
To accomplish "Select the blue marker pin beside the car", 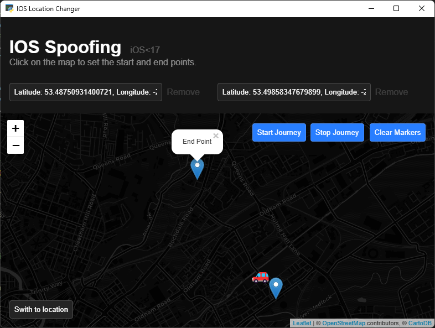I will click(276, 288).
